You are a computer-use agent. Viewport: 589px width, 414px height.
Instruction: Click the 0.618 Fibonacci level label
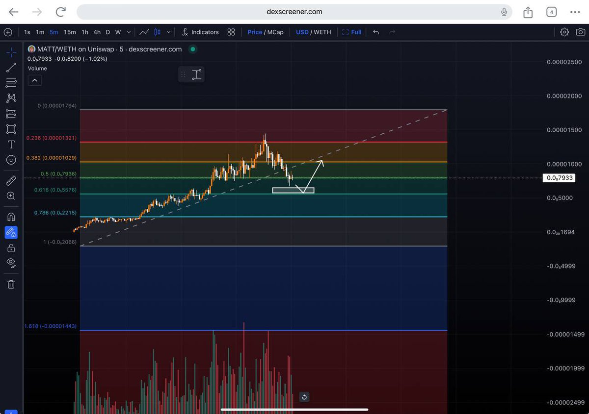click(54, 190)
